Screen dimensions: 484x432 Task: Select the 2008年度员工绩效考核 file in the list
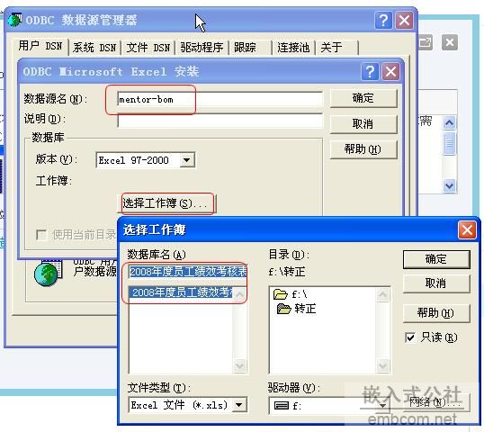(x=182, y=292)
